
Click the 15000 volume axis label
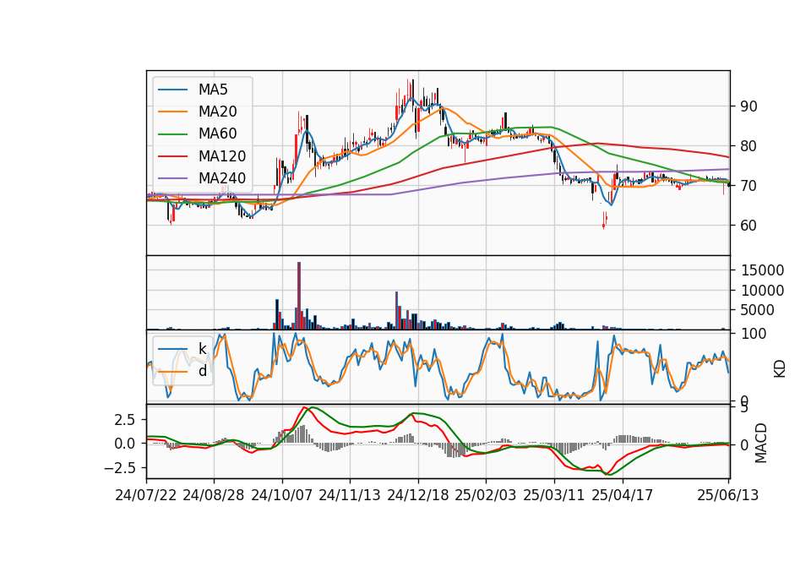pos(762,270)
